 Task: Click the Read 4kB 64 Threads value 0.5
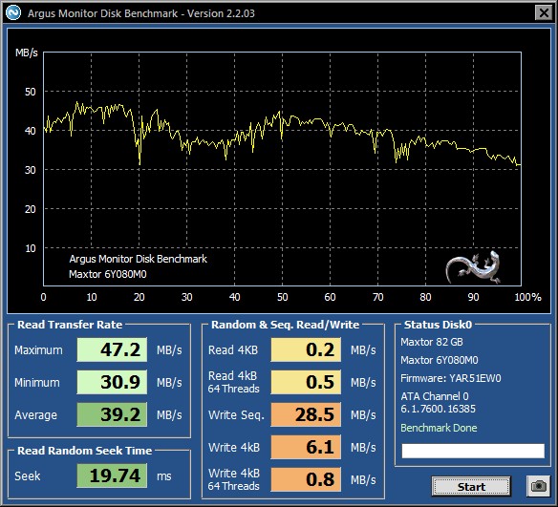306,382
